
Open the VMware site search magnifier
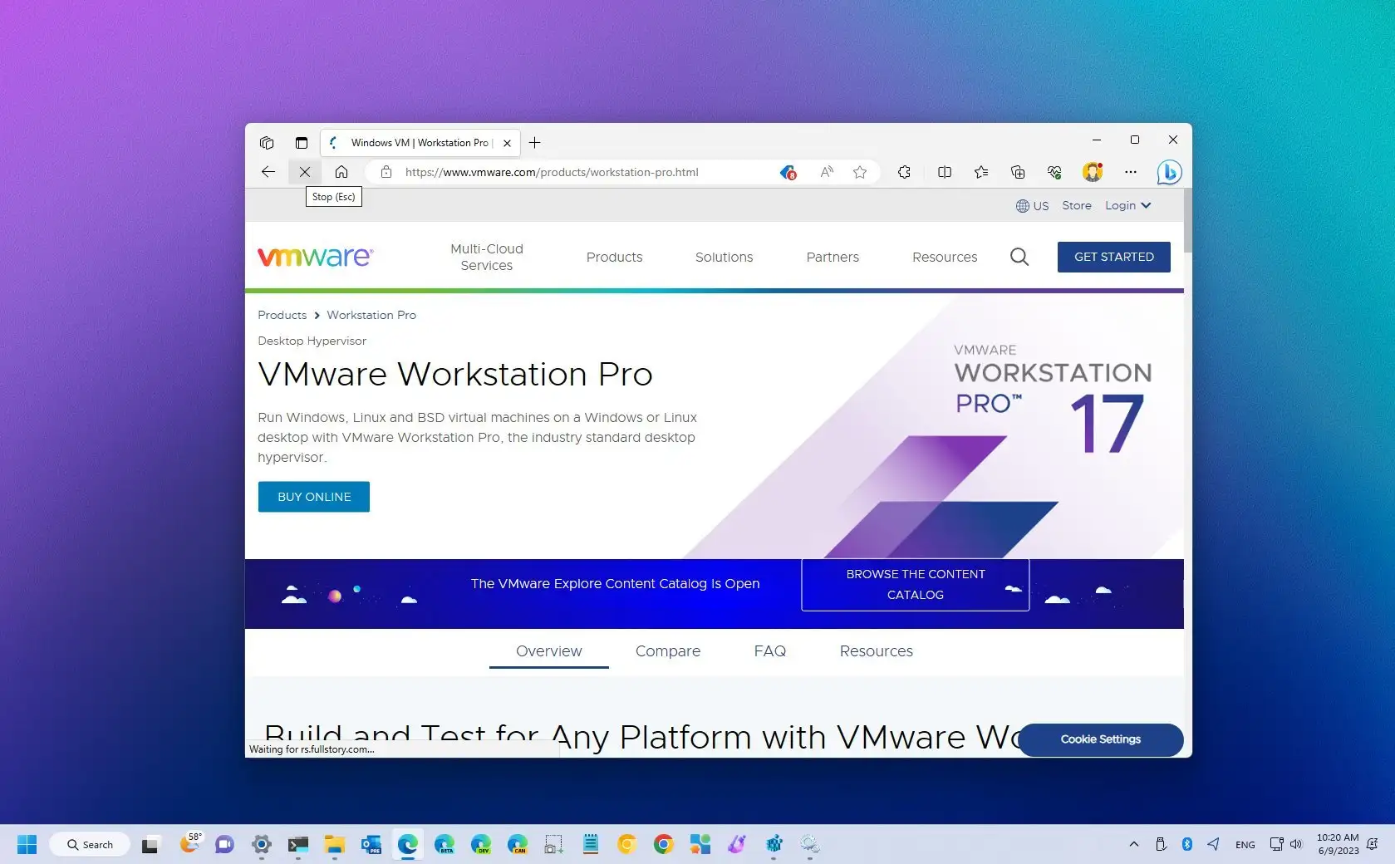[1019, 257]
